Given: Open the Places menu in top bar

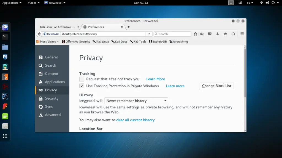Looking at the screenshot, I should pos(34,3).
